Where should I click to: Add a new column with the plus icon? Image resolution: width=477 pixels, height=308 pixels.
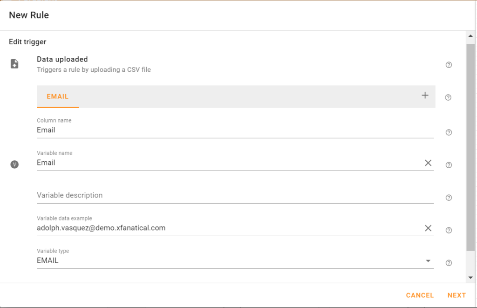tap(424, 95)
